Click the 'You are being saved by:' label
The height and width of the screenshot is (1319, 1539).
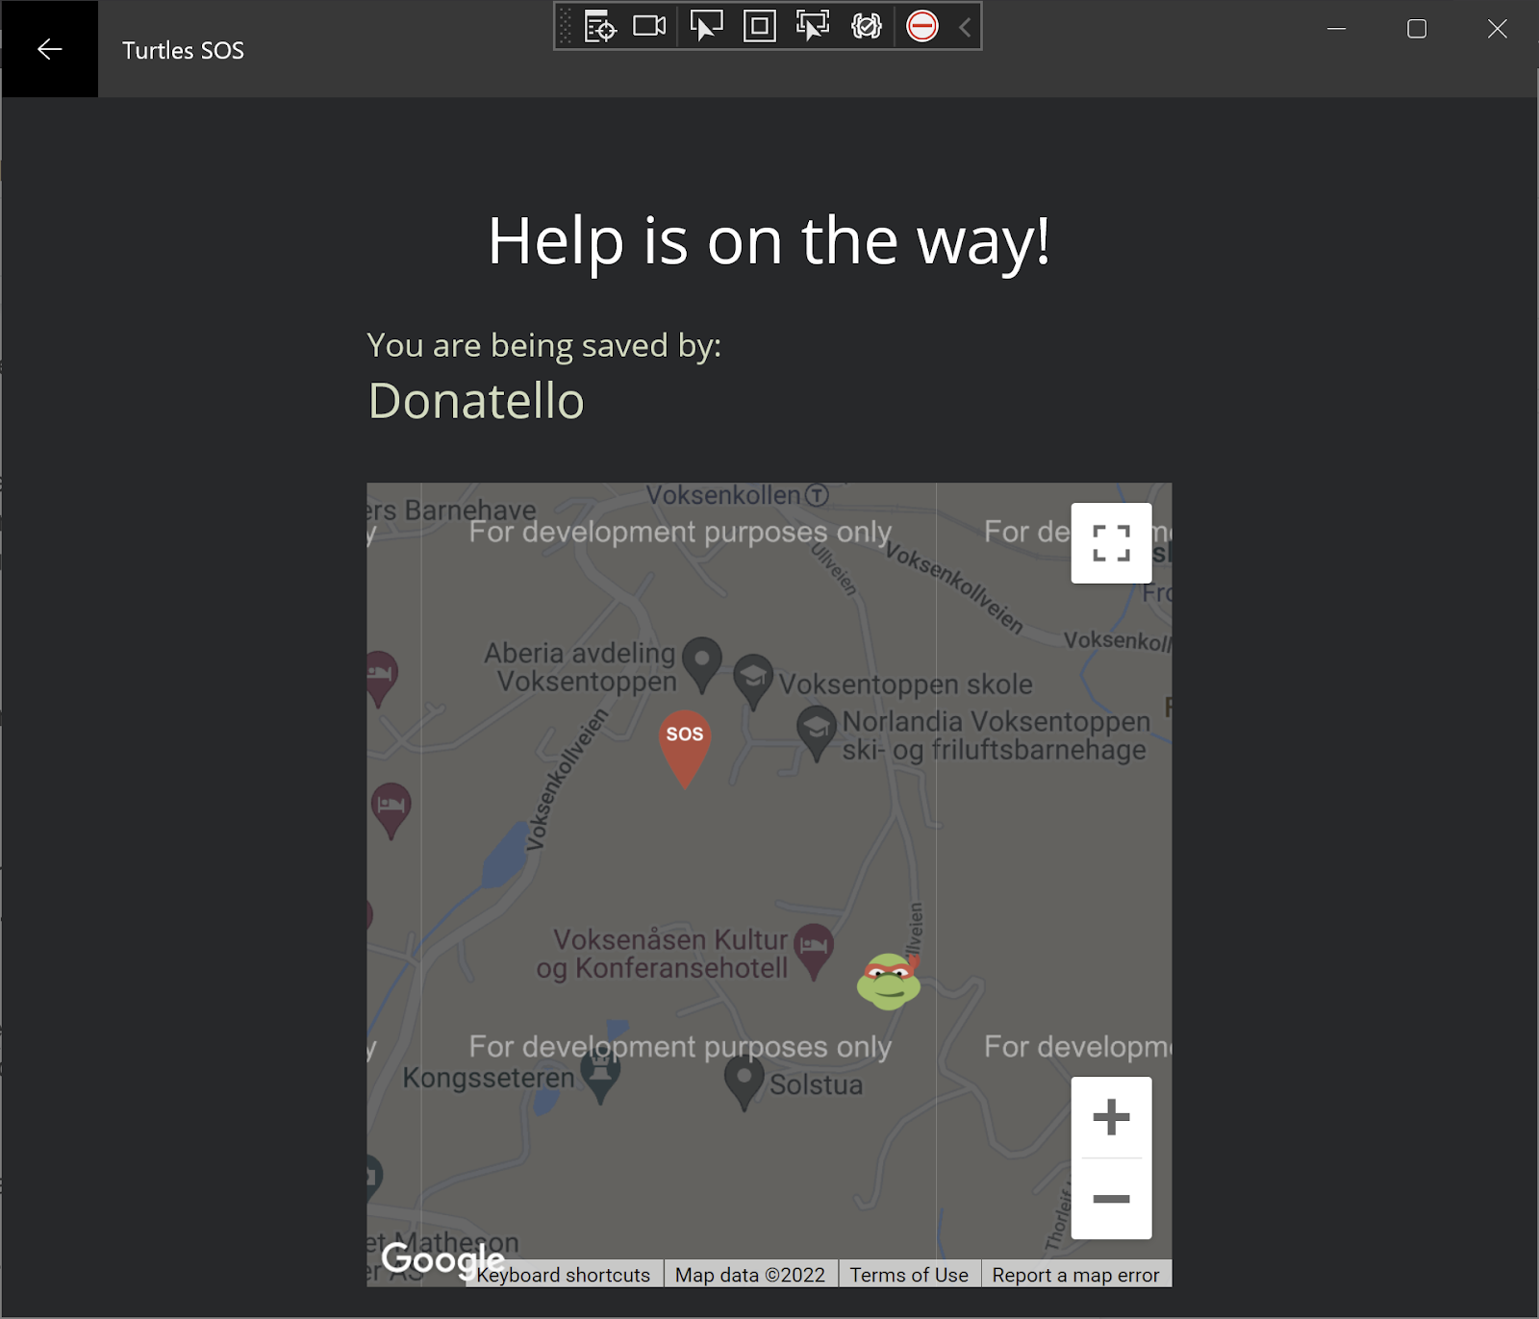click(544, 345)
